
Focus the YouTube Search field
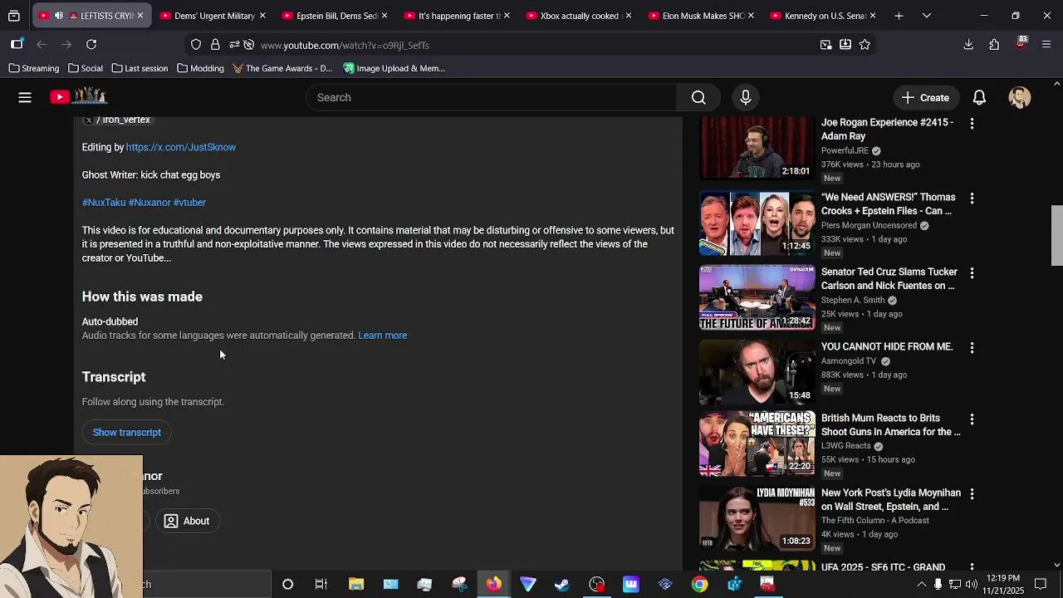[492, 97]
